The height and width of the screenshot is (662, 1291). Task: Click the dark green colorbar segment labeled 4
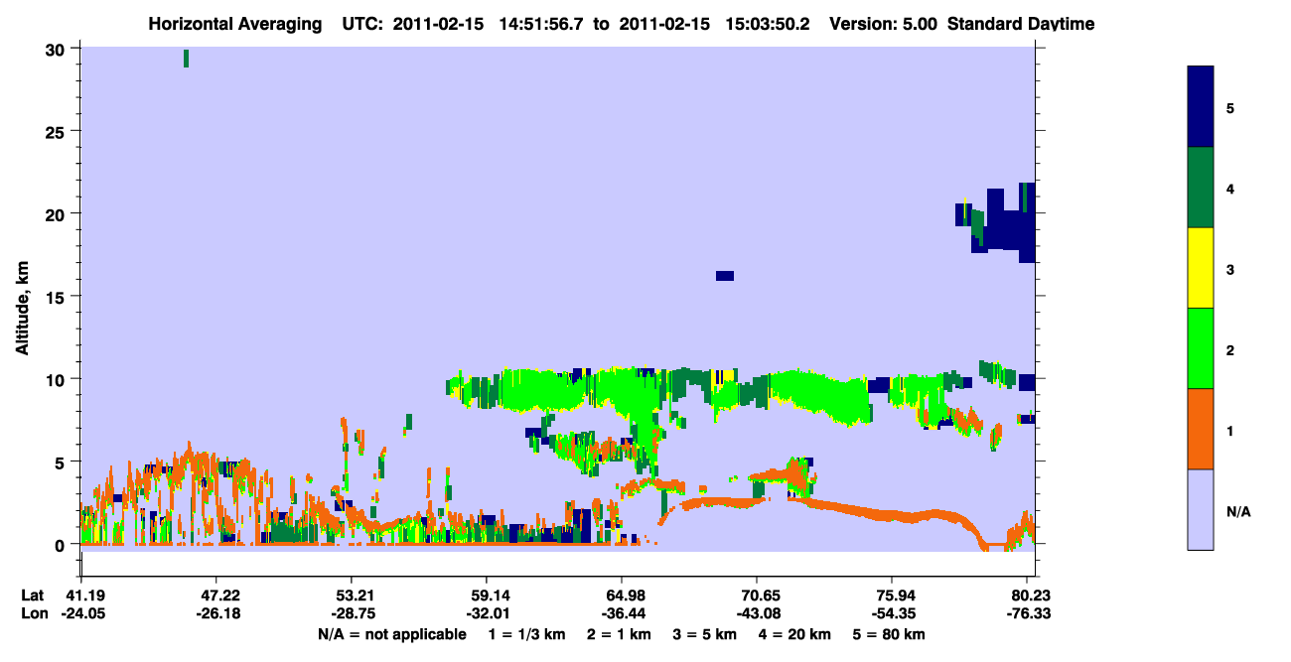pos(1200,188)
